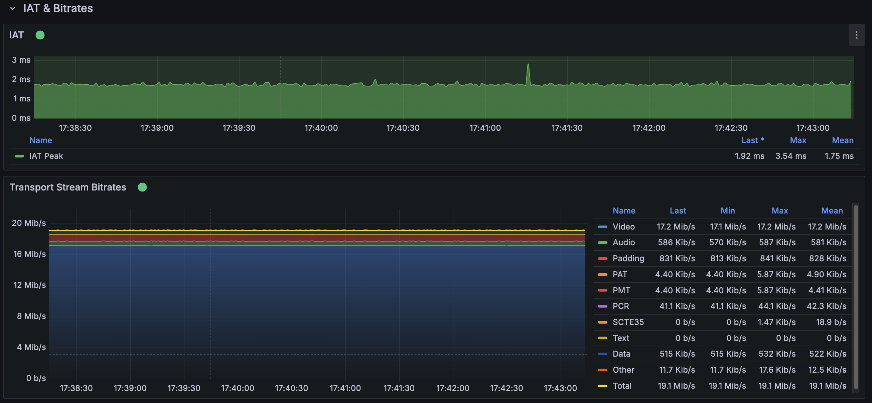Image resolution: width=872 pixels, height=403 pixels.
Task: Click the Name header in IAT legend
Action: [41, 140]
